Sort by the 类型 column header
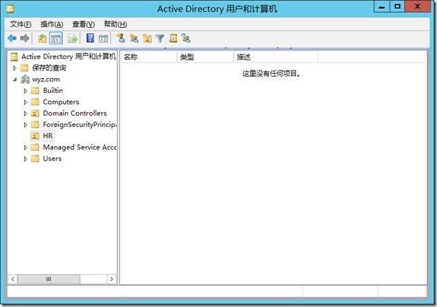 [x=205, y=57]
